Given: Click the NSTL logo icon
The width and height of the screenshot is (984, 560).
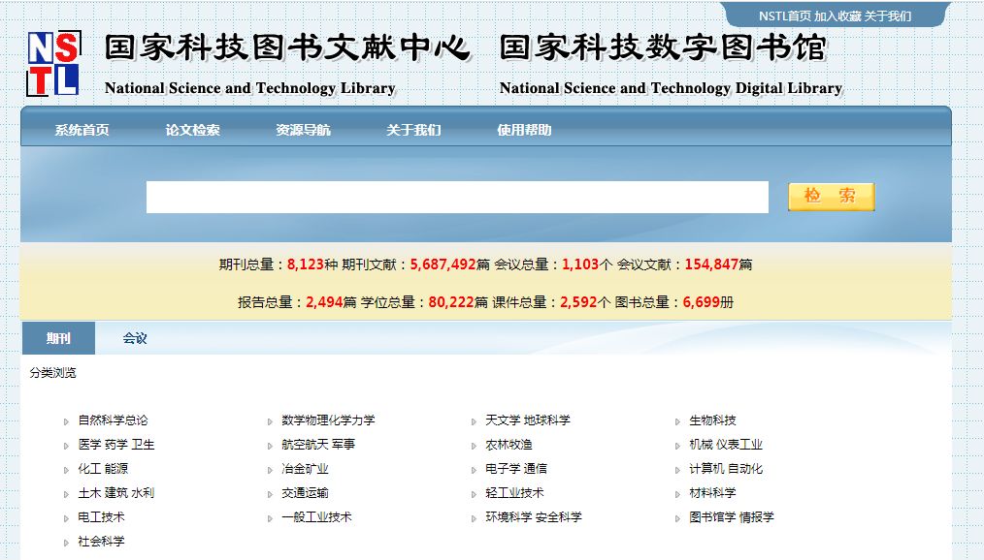Looking at the screenshot, I should tap(52, 64).
